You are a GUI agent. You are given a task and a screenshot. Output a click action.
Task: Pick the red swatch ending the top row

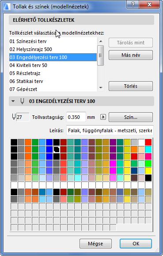[148, 142]
